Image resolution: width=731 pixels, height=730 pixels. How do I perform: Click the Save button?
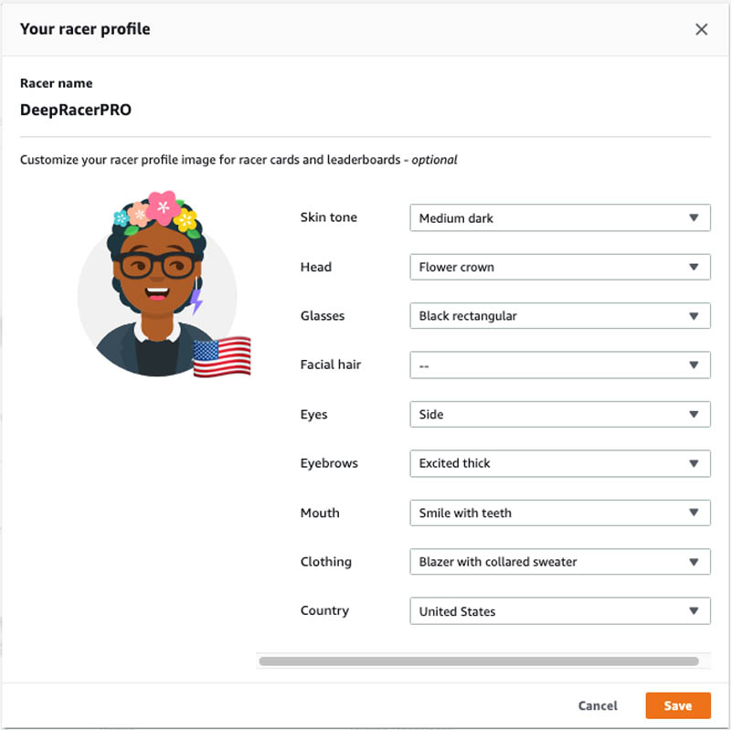pos(678,705)
